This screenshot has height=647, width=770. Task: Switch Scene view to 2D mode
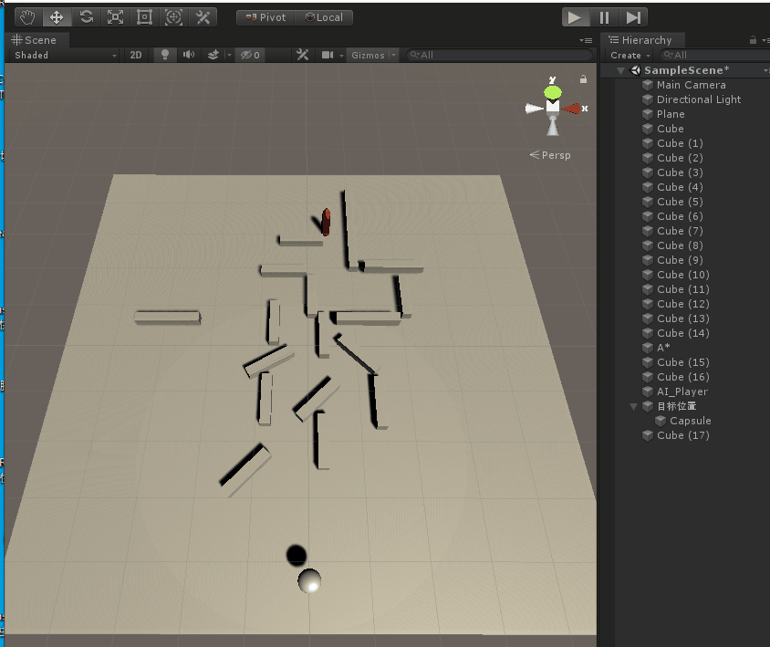(135, 55)
